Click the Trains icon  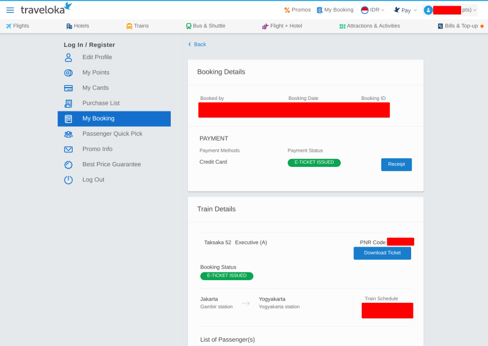tap(129, 26)
